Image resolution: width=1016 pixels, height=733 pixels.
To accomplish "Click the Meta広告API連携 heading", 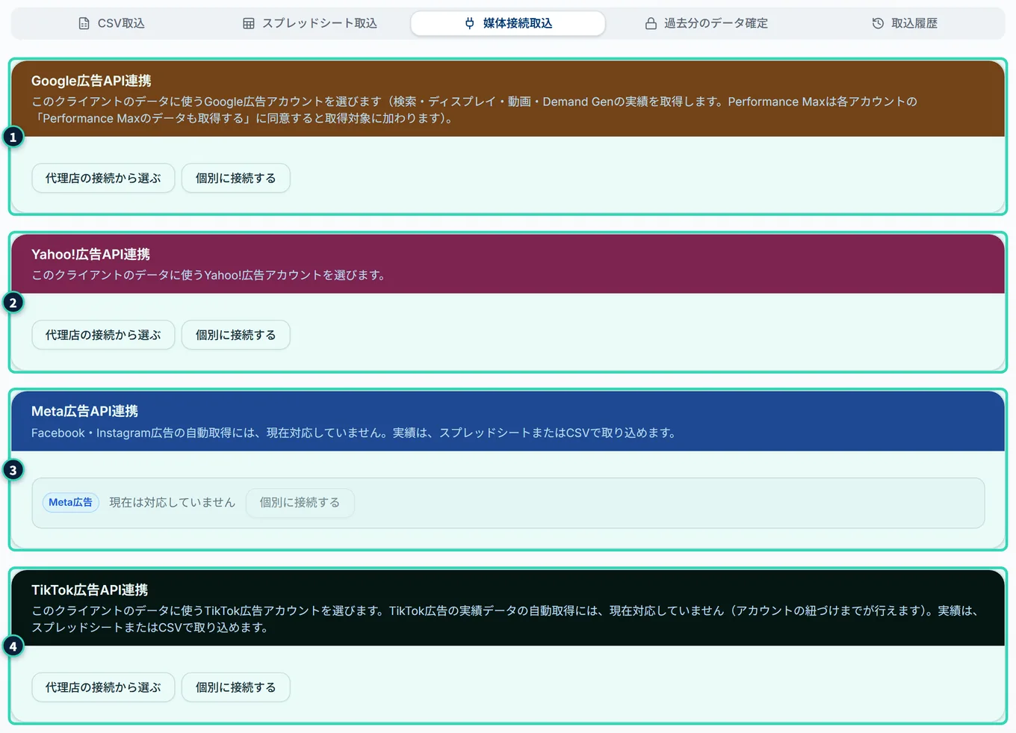I will coord(84,411).
